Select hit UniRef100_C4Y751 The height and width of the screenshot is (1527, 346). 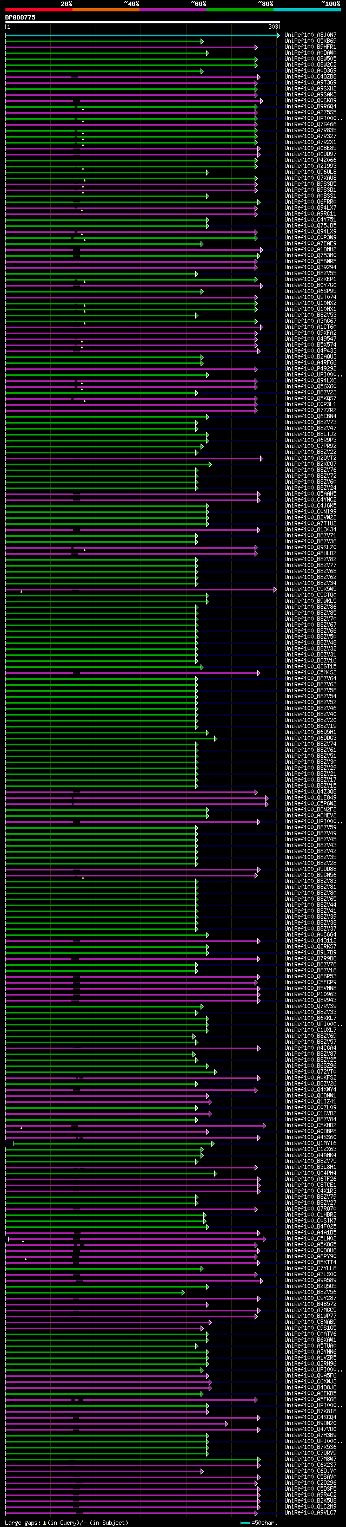310,220
